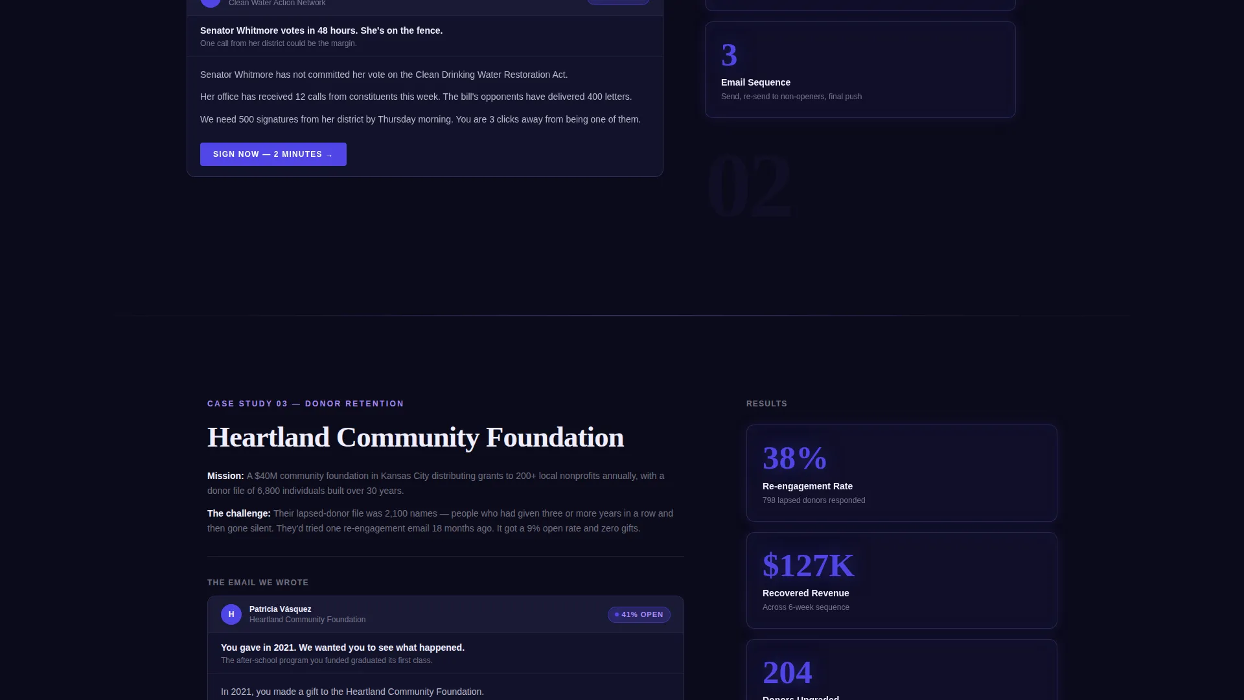The height and width of the screenshot is (700, 1244).
Task: Click 'One call from her district' preview text
Action: pos(279,43)
